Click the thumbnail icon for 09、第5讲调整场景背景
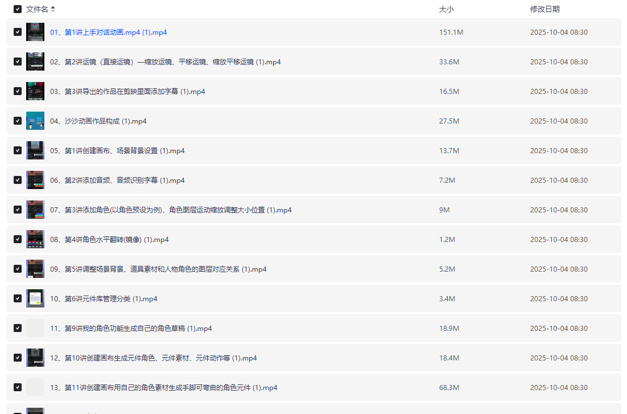627x414 pixels. [35, 269]
